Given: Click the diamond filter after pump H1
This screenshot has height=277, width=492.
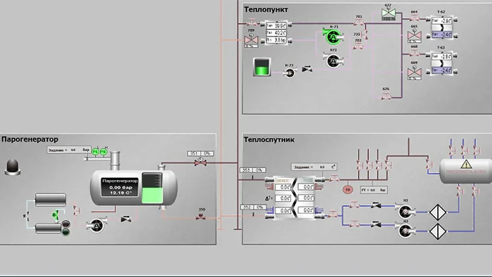Looking at the screenshot, I should 438,212.
